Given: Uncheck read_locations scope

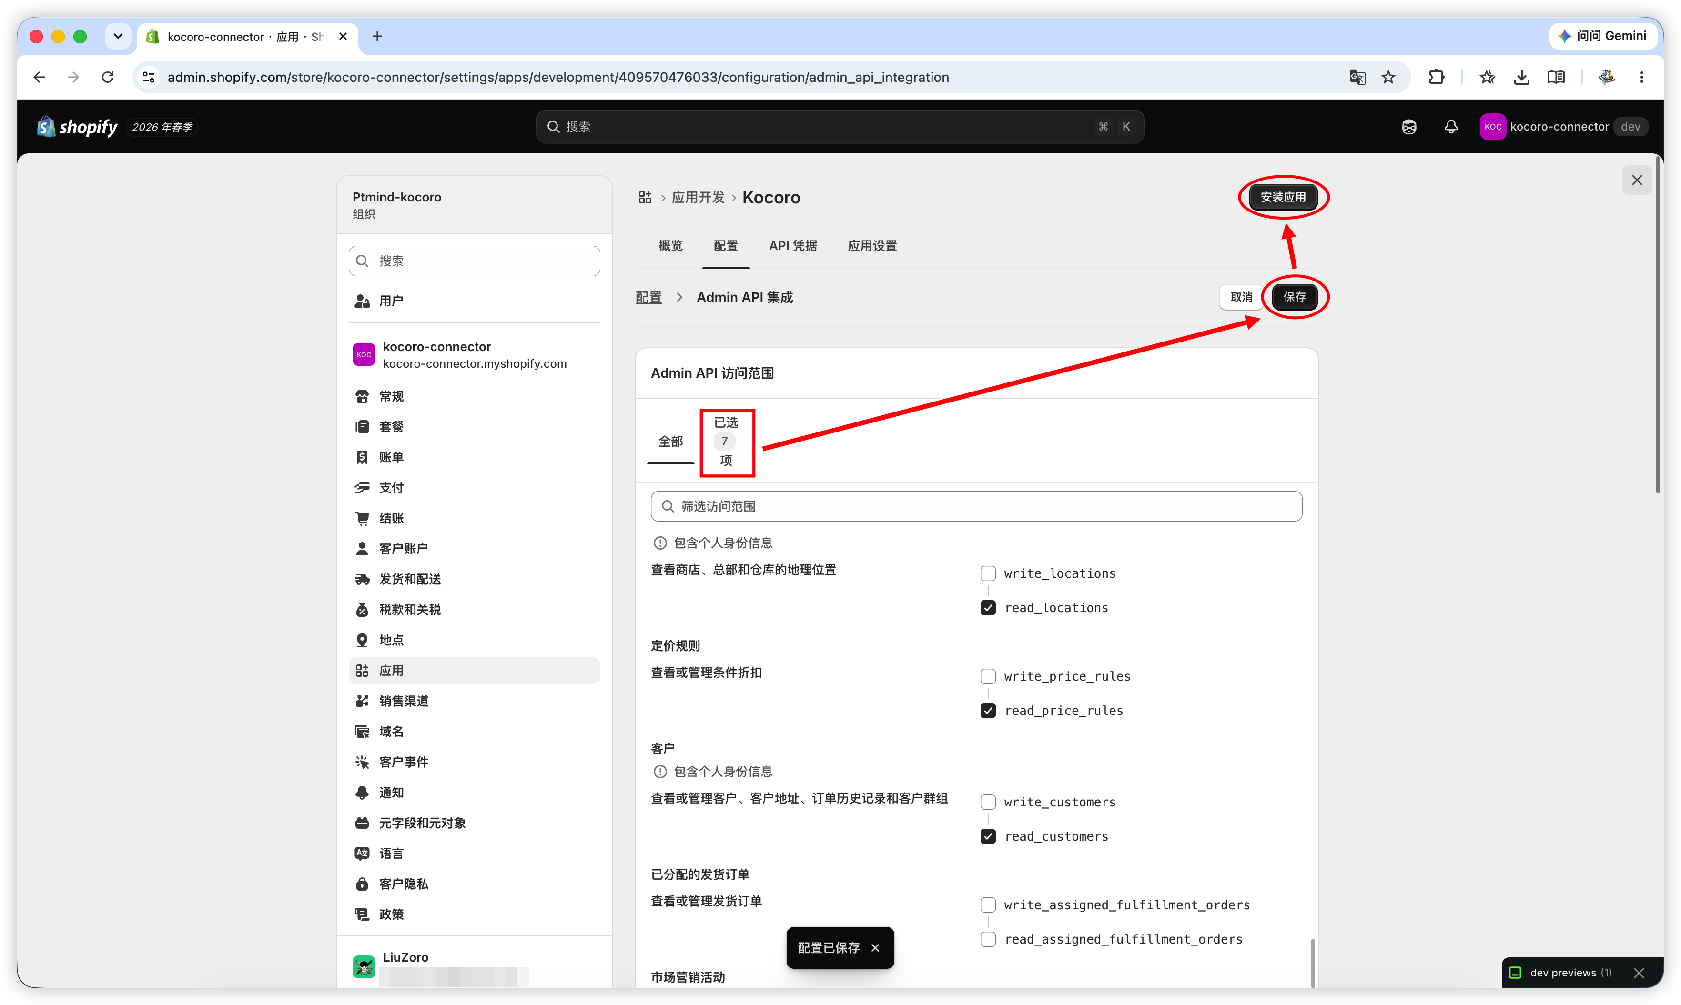Looking at the screenshot, I should (988, 608).
